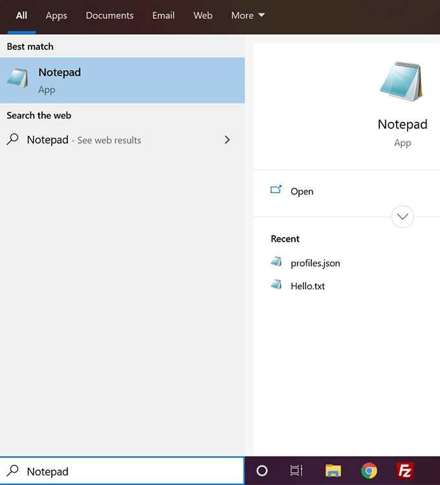
Task: Launch File Explorer from the taskbar
Action: (333, 471)
